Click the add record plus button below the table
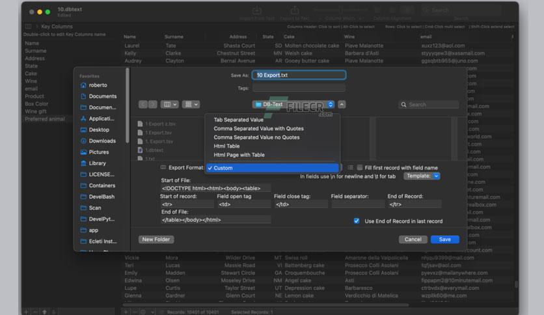Screen dimensions: 544x315 (x=126, y=312)
